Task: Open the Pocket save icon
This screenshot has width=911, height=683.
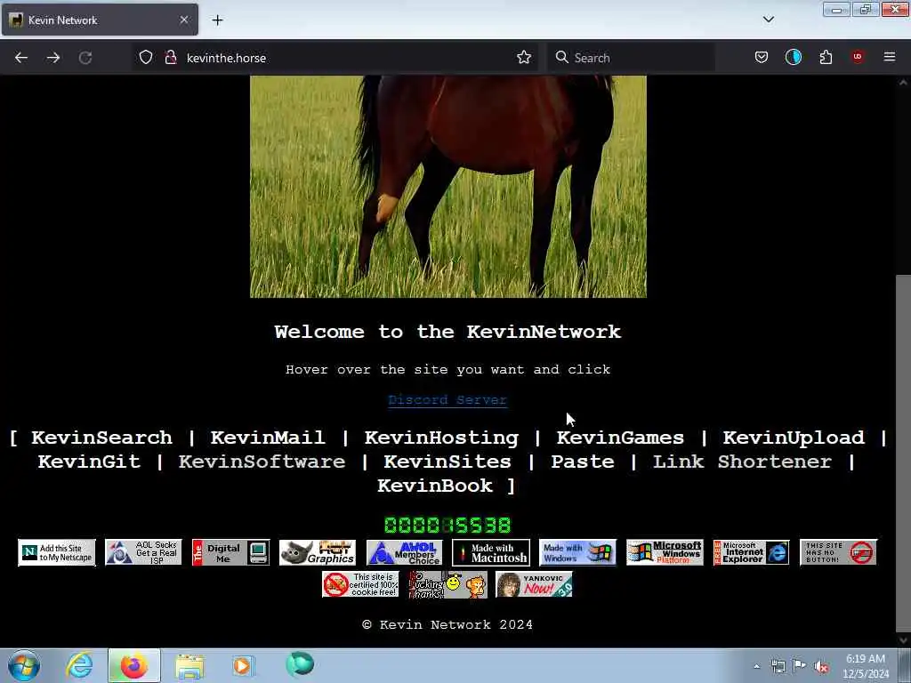Action: [x=762, y=57]
